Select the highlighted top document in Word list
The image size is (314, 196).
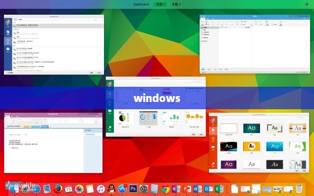(58, 26)
